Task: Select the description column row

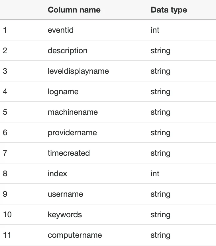Action: click(108, 50)
